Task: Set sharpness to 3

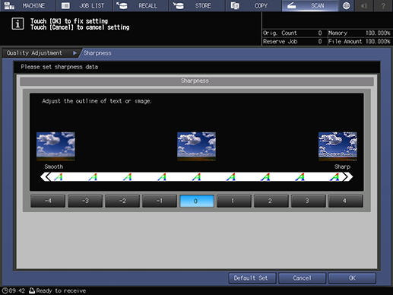Action: 309,201
